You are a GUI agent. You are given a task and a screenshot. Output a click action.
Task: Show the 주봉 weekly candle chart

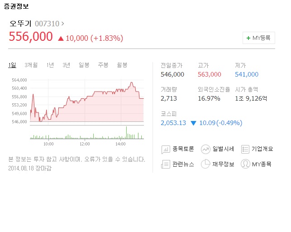pyautogui.click(x=103, y=65)
